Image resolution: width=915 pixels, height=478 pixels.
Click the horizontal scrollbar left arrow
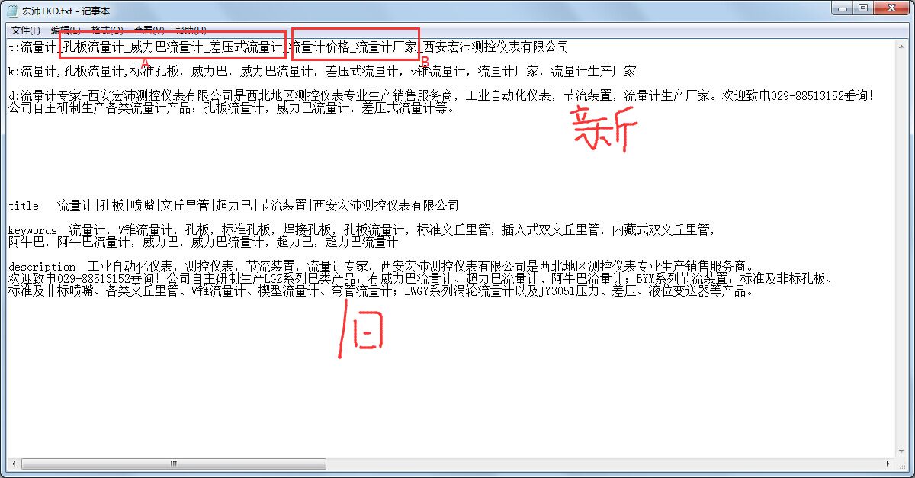tap(13, 464)
